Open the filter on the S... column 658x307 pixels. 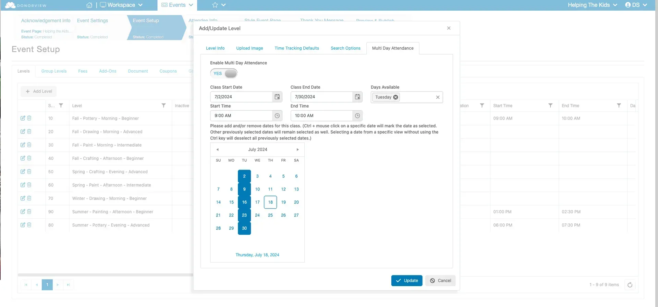tap(61, 106)
